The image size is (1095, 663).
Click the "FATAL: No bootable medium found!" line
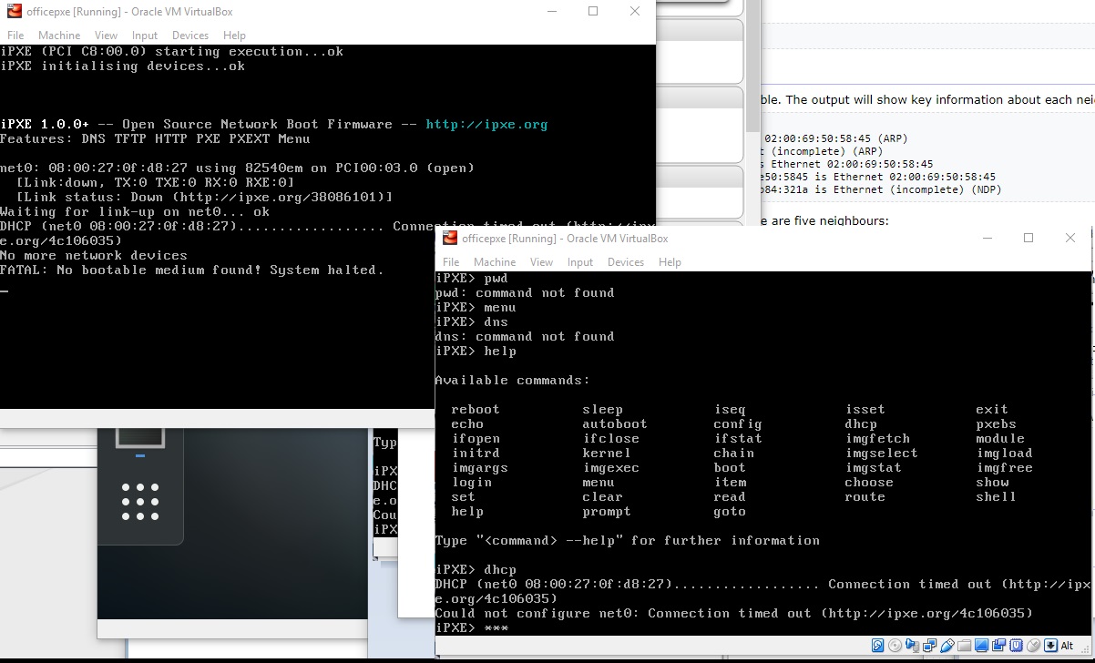[x=191, y=270]
